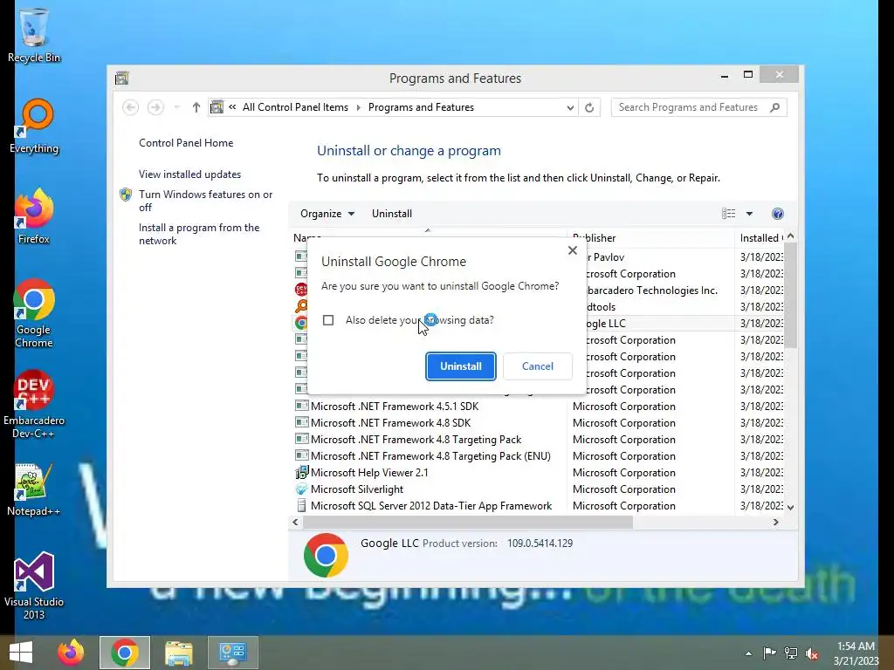The image size is (894, 670).
Task: Click the Programs and Features window icon
Action: tap(121, 78)
